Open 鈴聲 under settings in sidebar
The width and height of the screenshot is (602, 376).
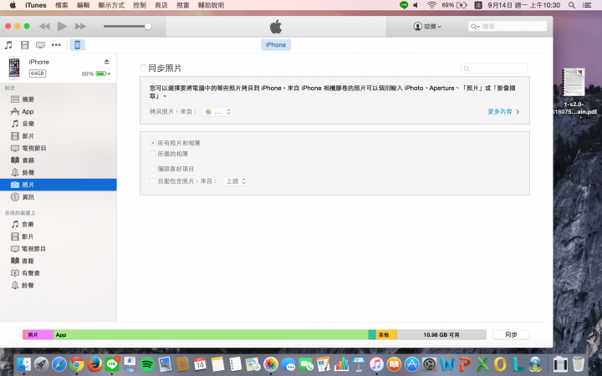coord(59,173)
